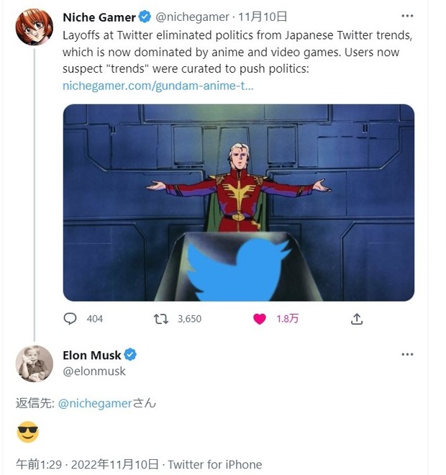Screen dimensions: 446x475
Task: Open the Gundam anime image thumbnail
Action: tap(238, 202)
